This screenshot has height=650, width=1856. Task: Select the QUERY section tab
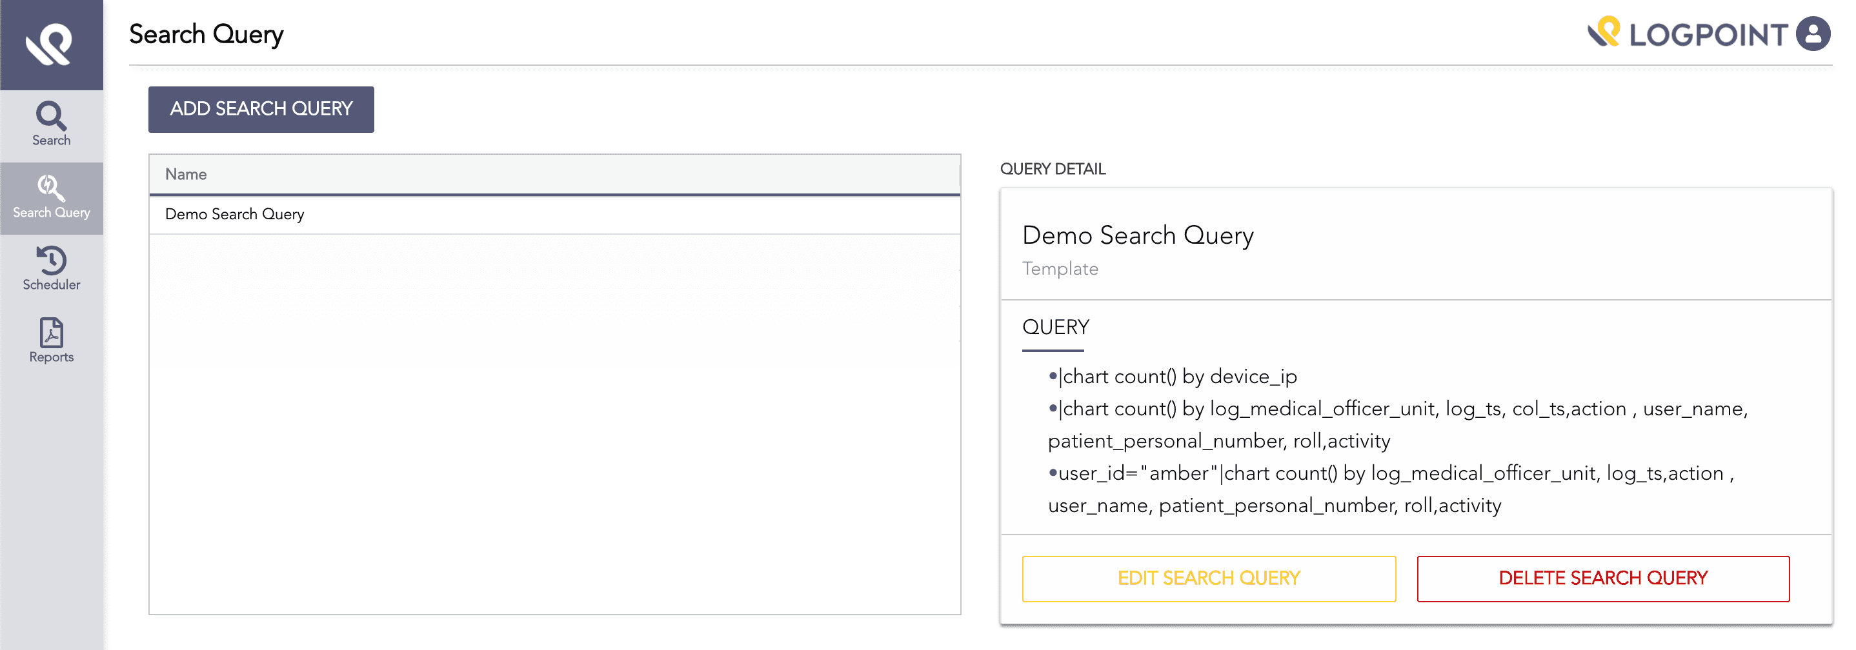click(1054, 327)
